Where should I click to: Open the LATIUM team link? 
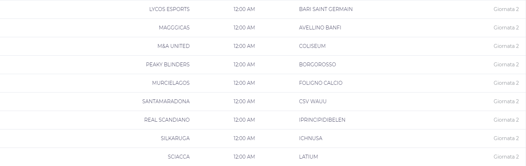point(308,157)
